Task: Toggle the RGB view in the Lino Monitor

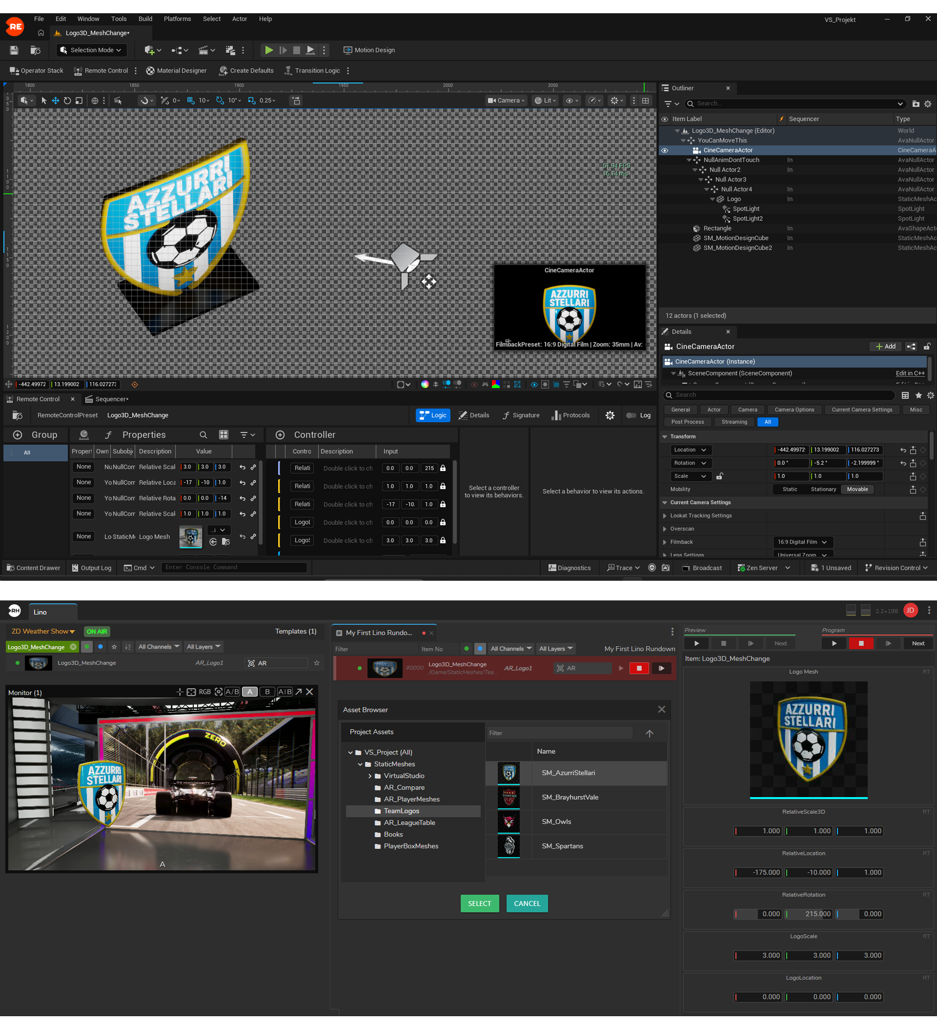Action: 205,692
